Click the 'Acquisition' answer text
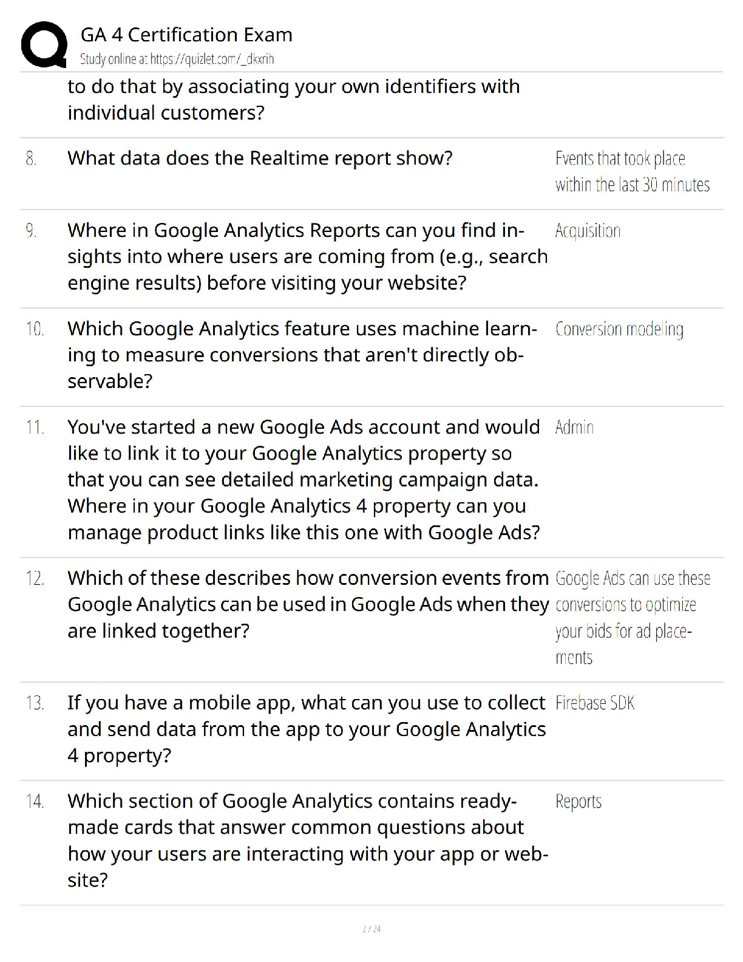This screenshot has height=962, width=743. (588, 231)
